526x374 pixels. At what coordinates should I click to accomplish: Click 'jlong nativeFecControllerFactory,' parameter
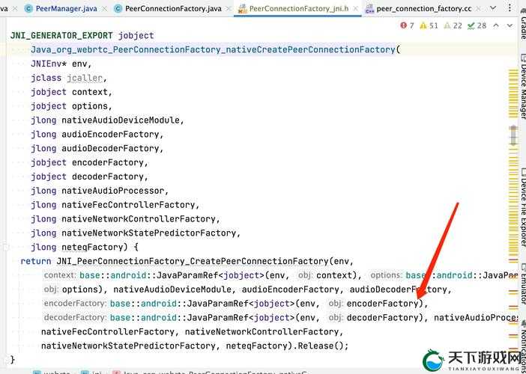point(115,205)
